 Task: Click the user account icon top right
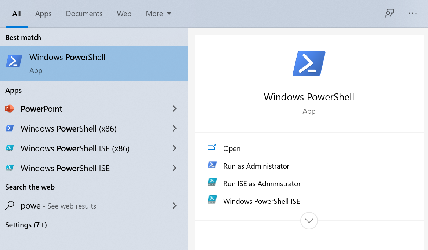click(389, 13)
